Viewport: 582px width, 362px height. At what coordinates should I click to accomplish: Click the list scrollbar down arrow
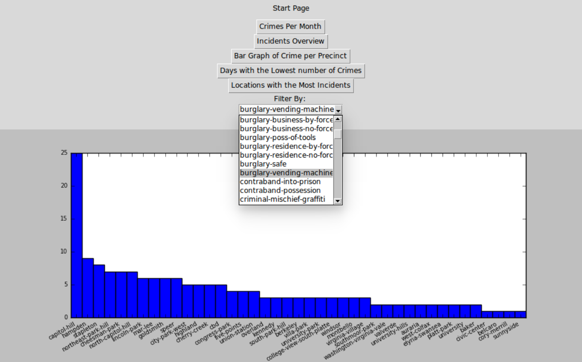pyautogui.click(x=338, y=201)
